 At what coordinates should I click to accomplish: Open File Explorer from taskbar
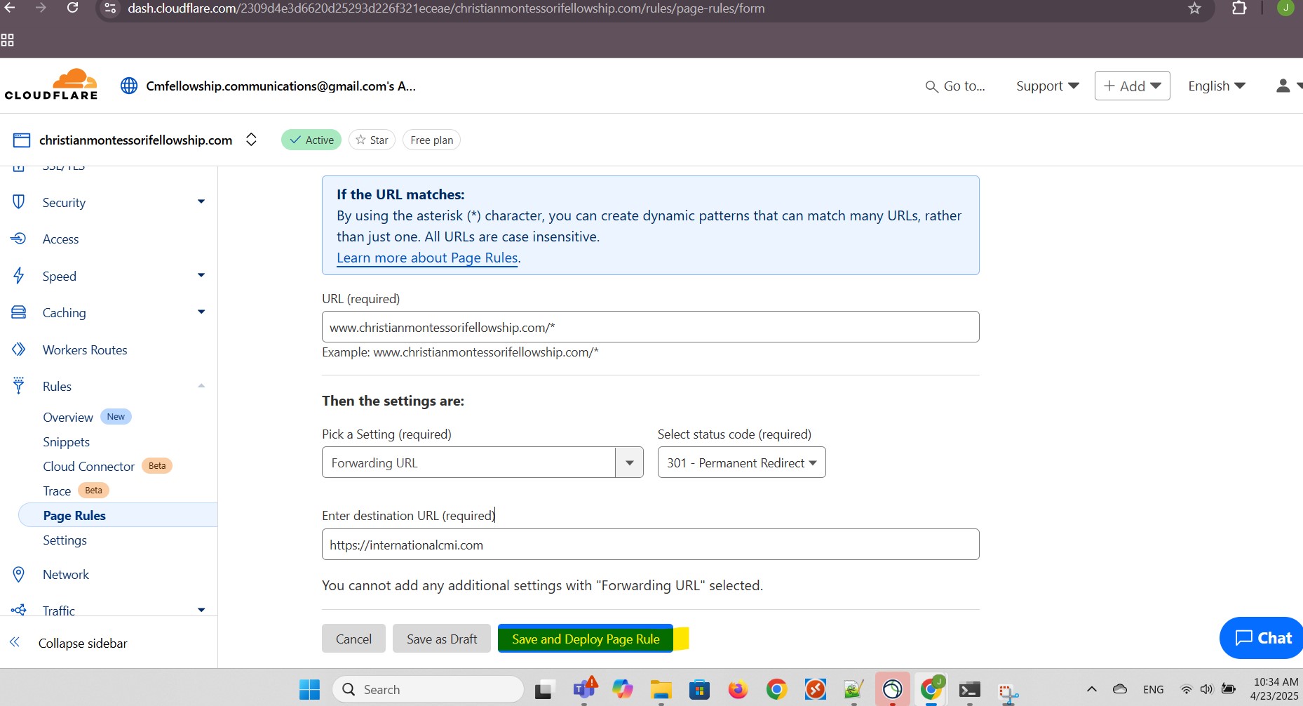pos(661,690)
